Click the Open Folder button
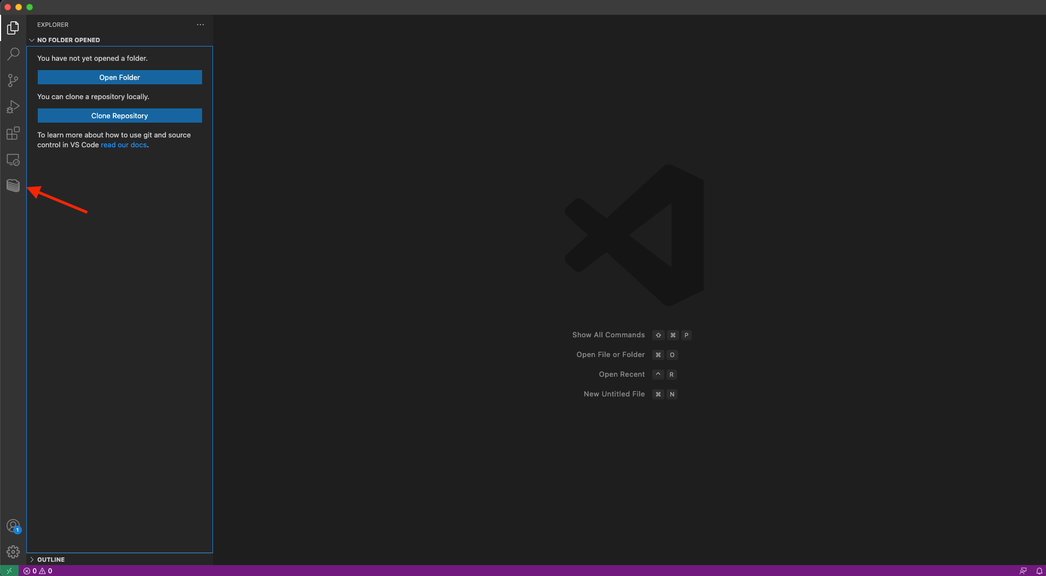Image resolution: width=1046 pixels, height=576 pixels. (x=119, y=77)
